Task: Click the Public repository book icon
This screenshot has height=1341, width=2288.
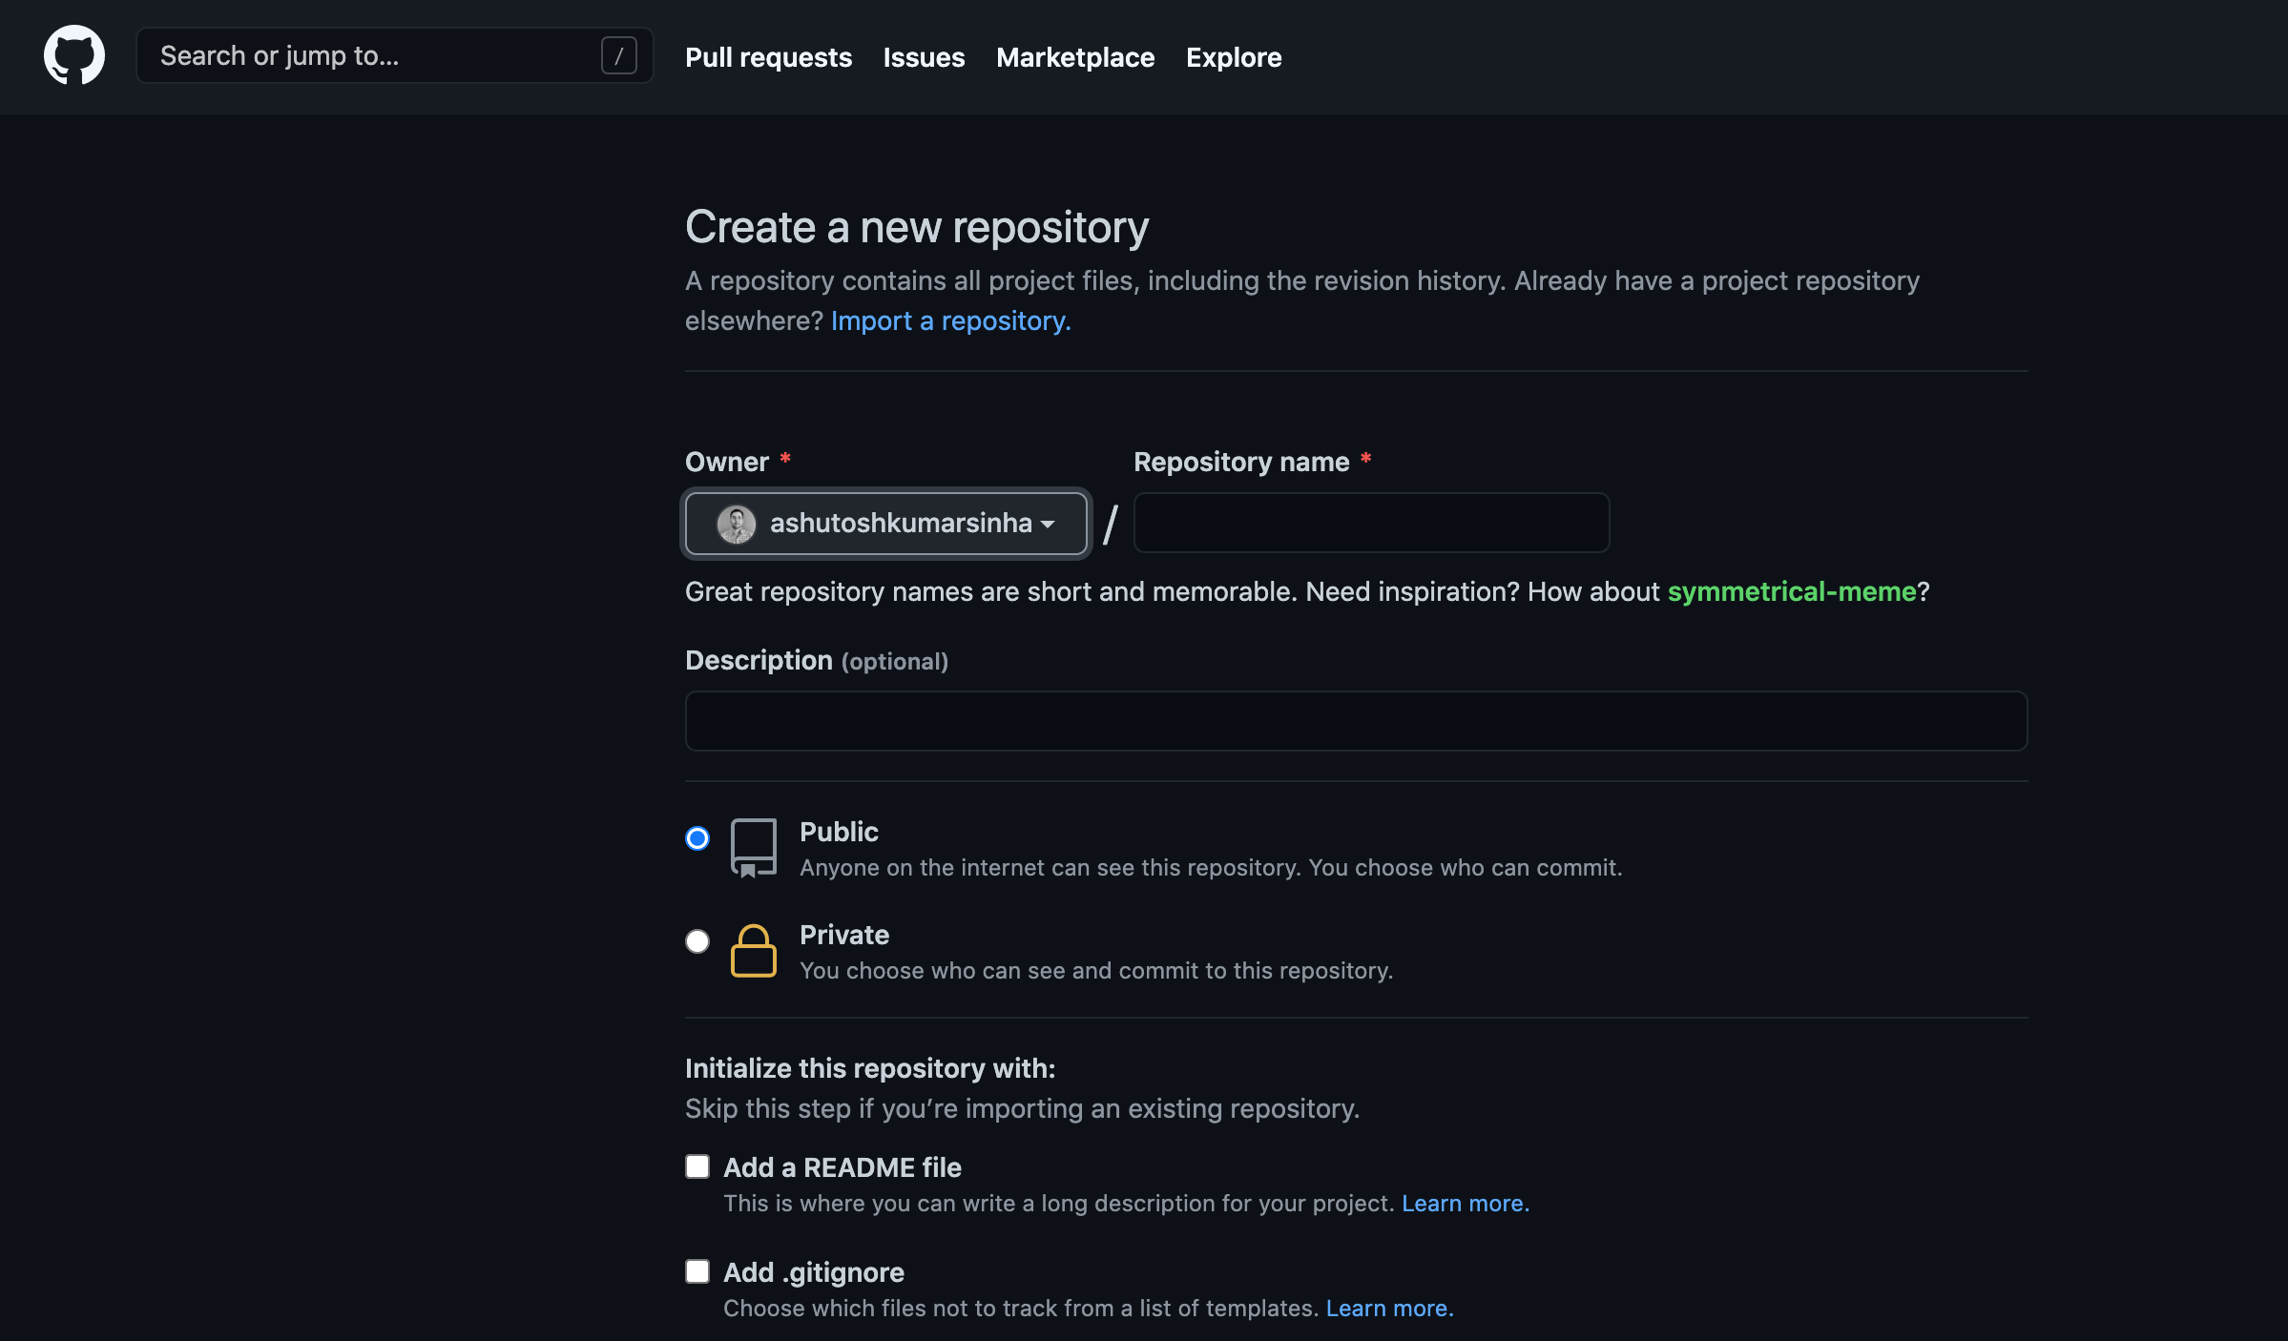Action: tap(753, 848)
